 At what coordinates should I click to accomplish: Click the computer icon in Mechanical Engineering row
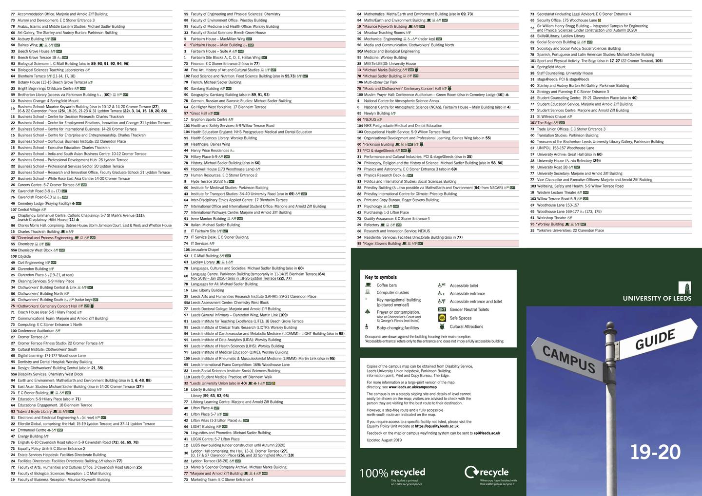[405, 39]
